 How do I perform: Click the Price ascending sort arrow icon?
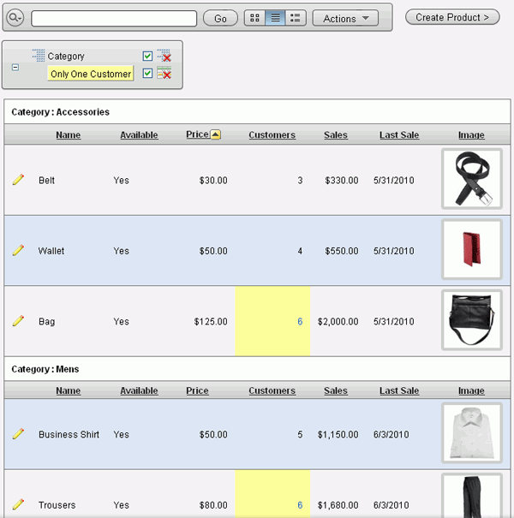216,134
